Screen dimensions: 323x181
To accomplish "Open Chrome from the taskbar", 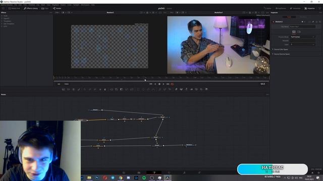I will click(x=121, y=177).
